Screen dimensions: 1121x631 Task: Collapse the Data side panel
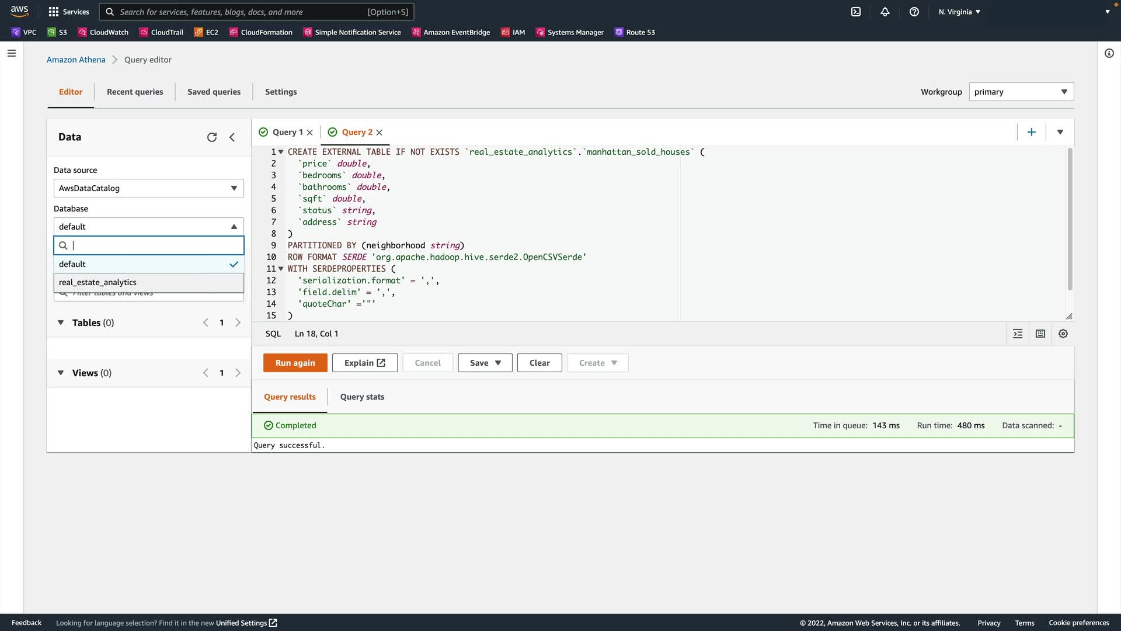click(x=232, y=137)
